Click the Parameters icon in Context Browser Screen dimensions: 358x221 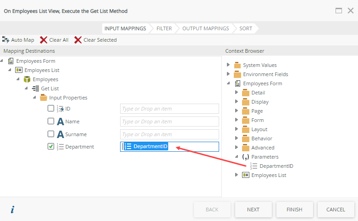246,157
